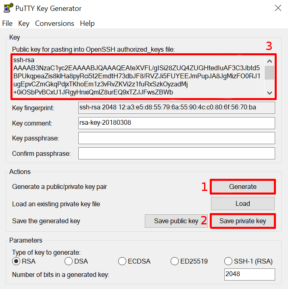This screenshot has width=288, height=289.
Task: Select the ECDSA key type
Action: coord(122,261)
